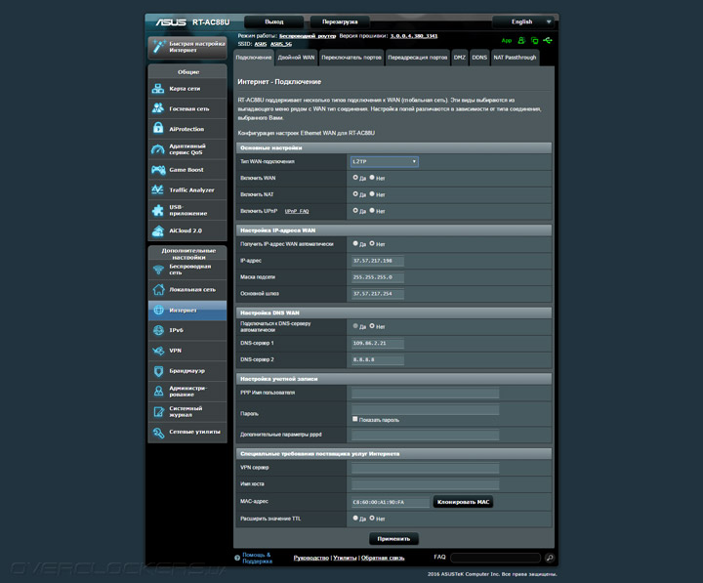Image resolution: width=703 pixels, height=583 pixels.
Task: Open the Карта сети sidebar icon
Action: coord(159,88)
